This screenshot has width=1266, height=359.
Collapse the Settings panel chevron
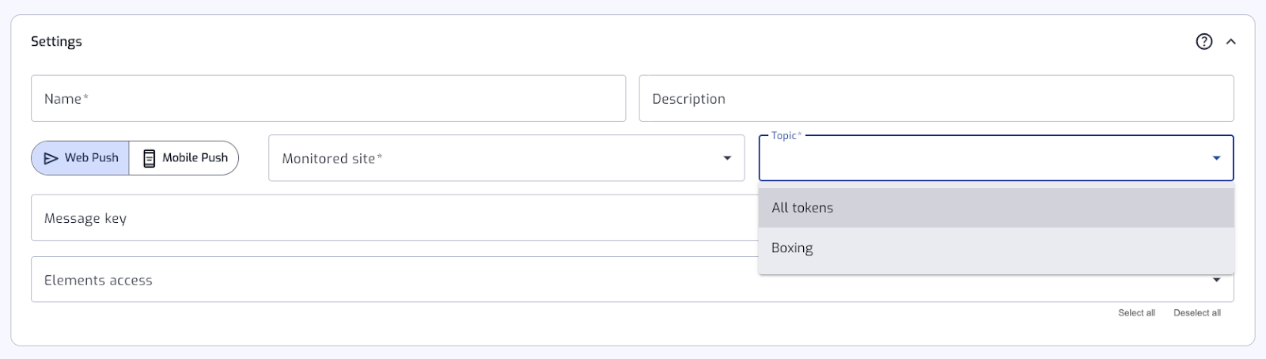[x=1230, y=42]
